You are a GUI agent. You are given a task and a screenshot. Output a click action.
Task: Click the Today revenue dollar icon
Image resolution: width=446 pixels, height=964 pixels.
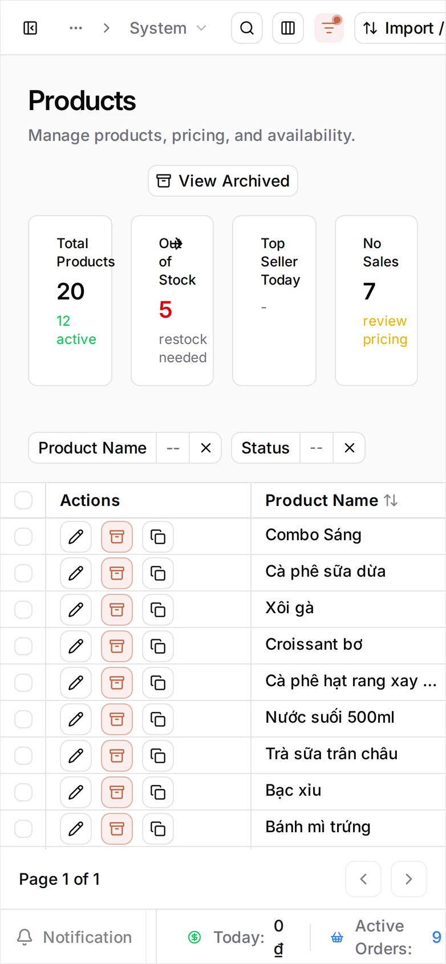point(194,937)
